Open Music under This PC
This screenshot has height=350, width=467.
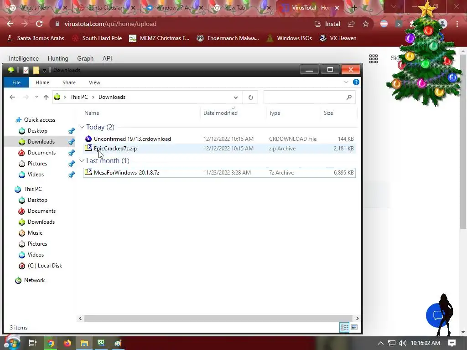(35, 233)
